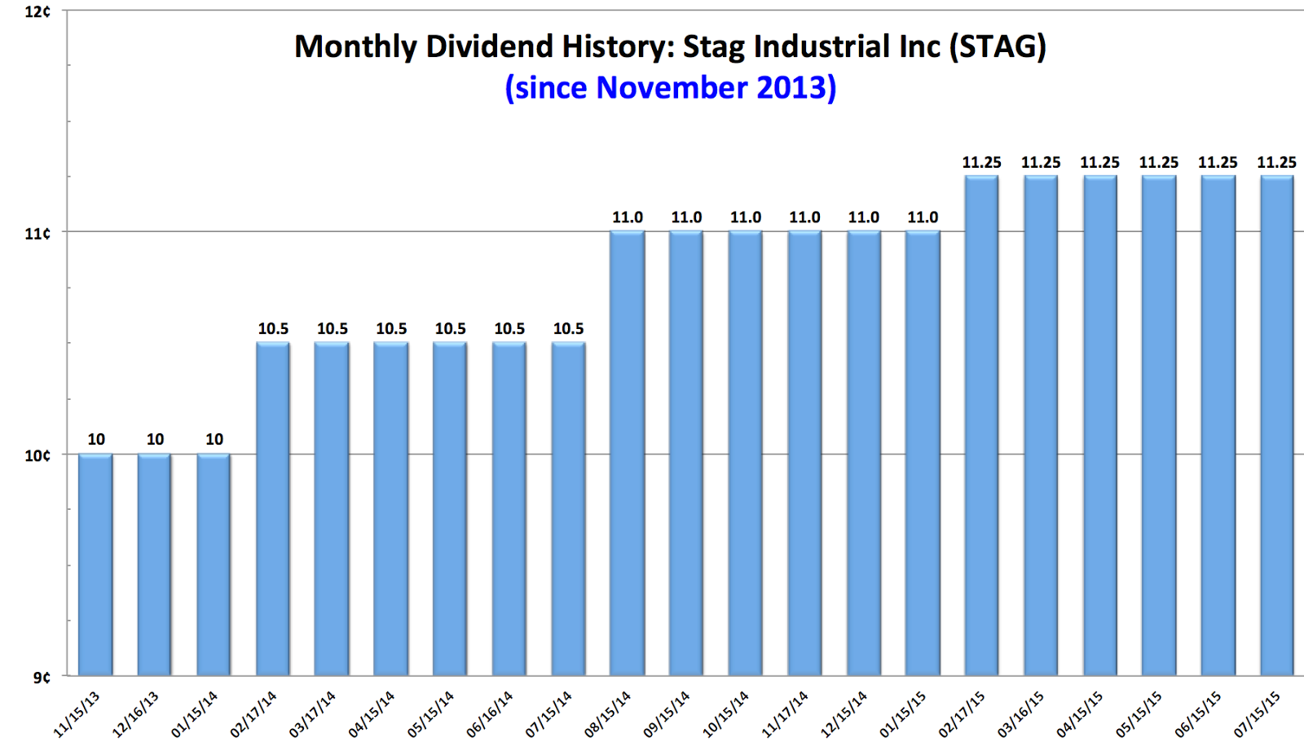This screenshot has width=1304, height=755.
Task: Click the chart title mentioning Stag Industrial Inc
Action: [670, 47]
